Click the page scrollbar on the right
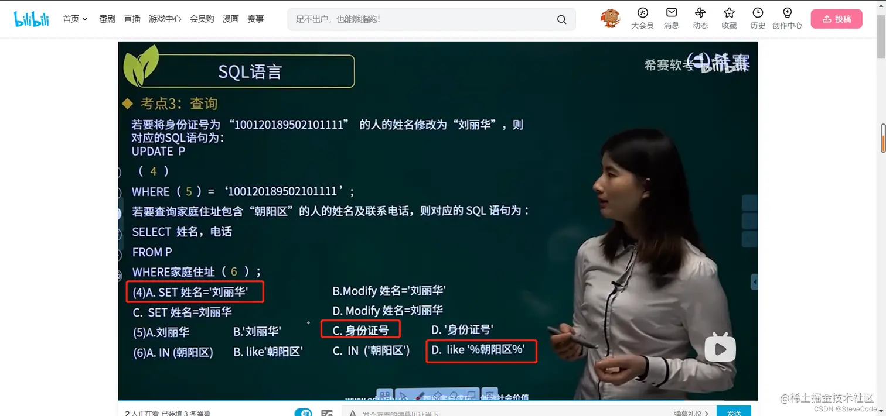886x416 pixels. (x=882, y=139)
